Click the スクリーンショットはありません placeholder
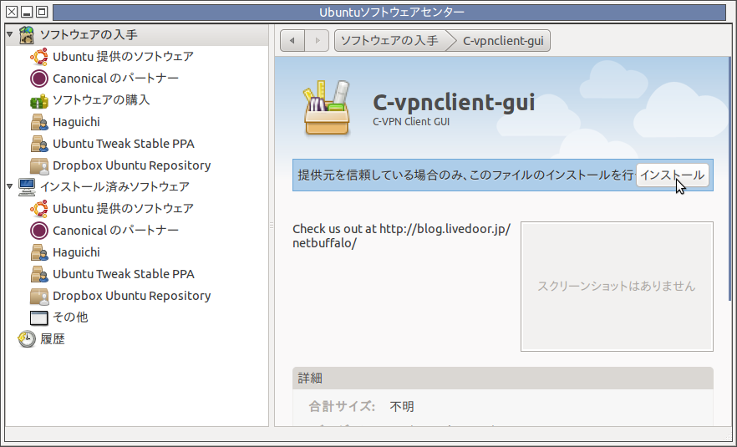The image size is (737, 447). (617, 287)
